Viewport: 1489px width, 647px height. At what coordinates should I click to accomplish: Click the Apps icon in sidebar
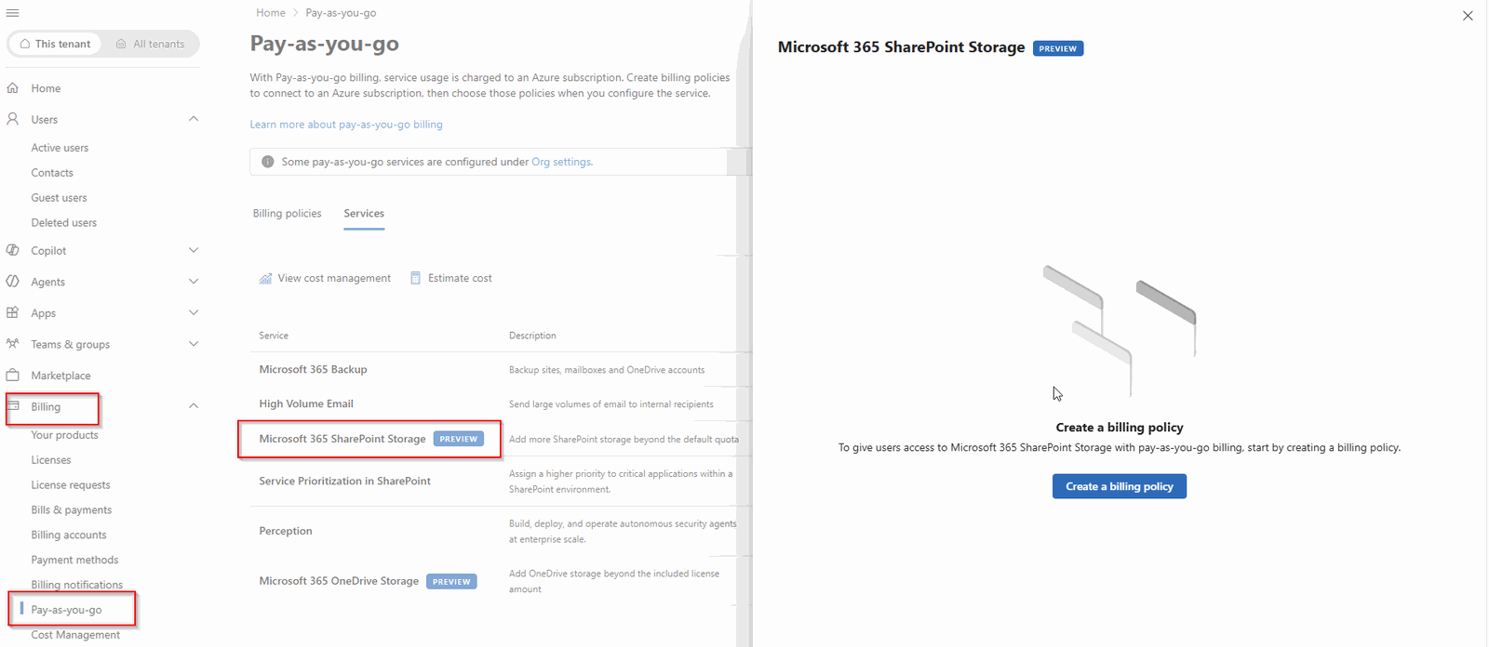(13, 312)
